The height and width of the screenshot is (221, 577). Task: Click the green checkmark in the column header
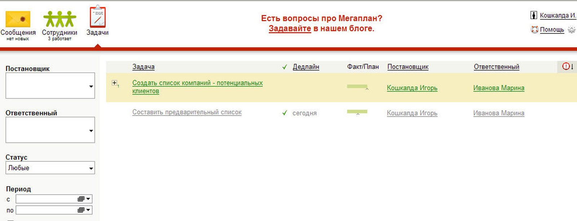(x=285, y=67)
